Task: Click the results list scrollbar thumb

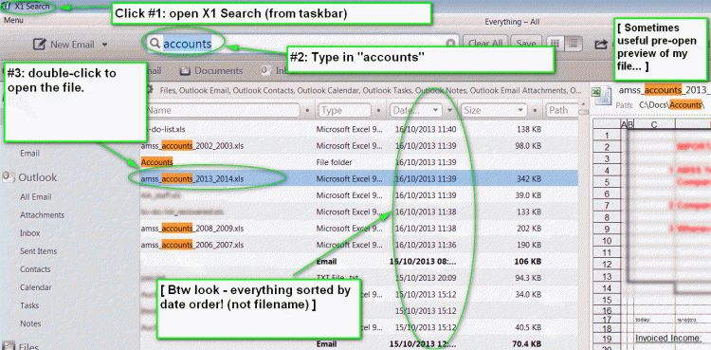Action: (x=584, y=111)
